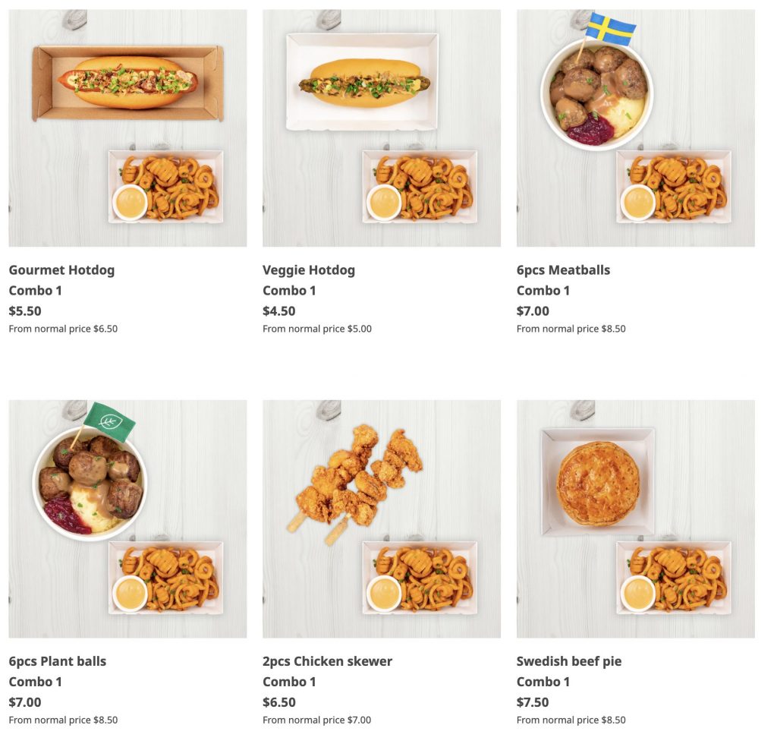The image size is (777, 747).
Task: Select the $7.50 beef pie price
Action: [533, 702]
